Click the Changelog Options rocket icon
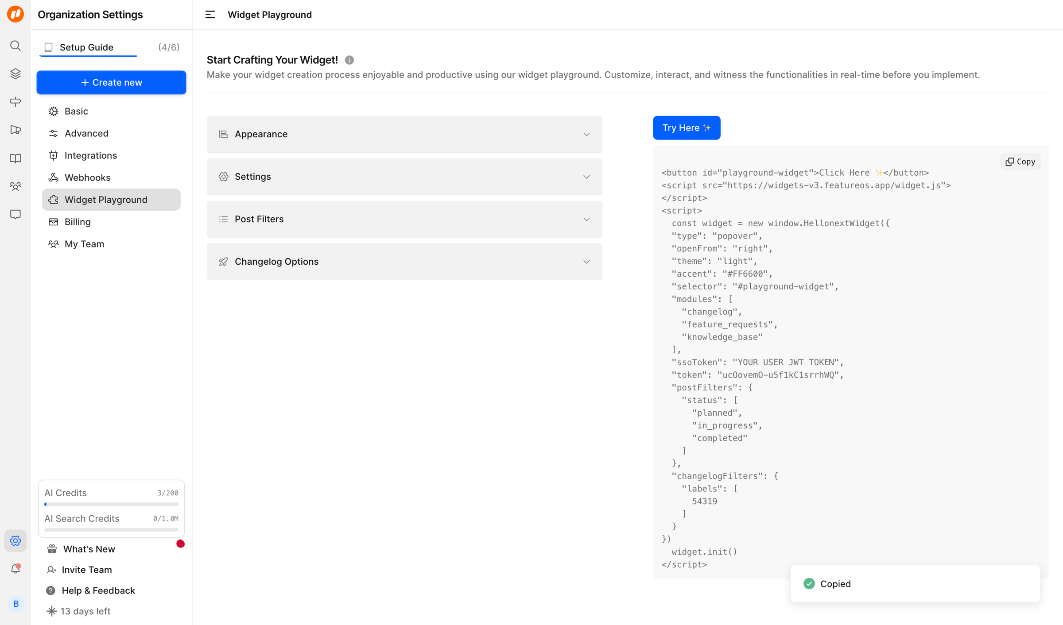 coord(224,262)
